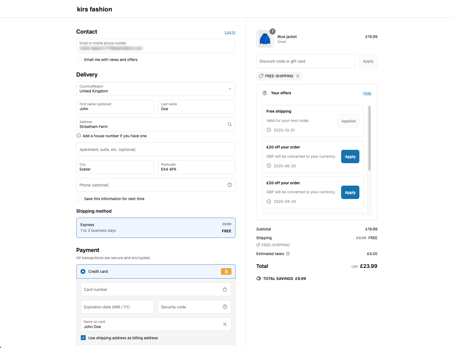Screen dimensions: 453x348
Task: Click the tag icon next to TOTAL SAVINGS
Action: click(259, 279)
